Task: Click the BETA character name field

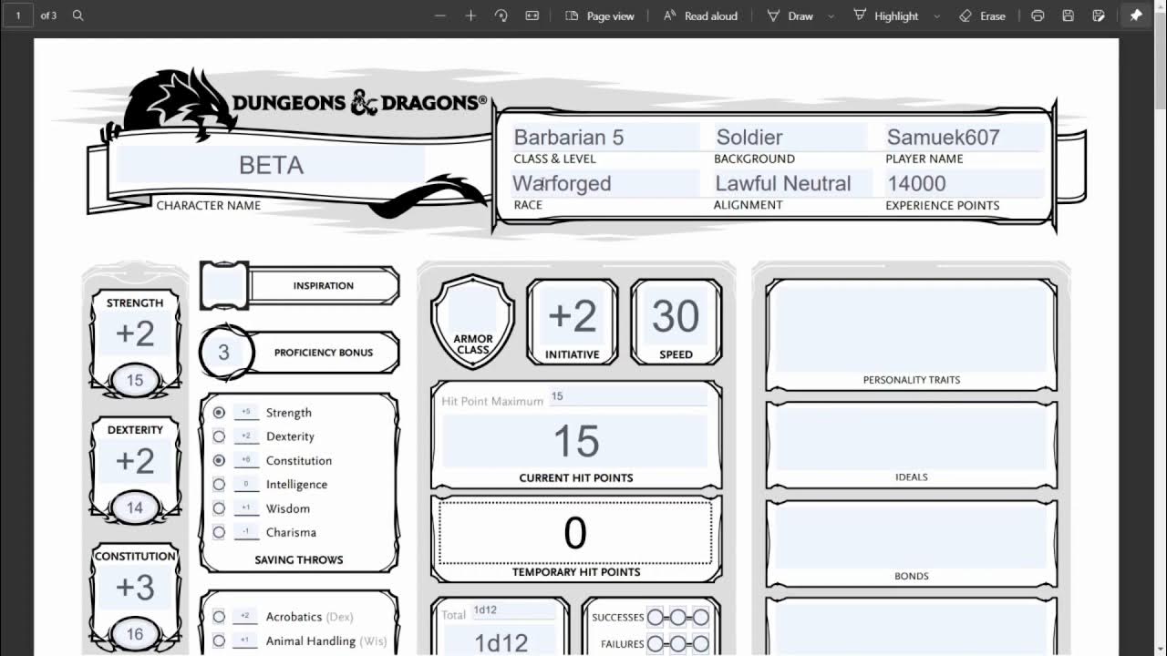Action: click(271, 165)
